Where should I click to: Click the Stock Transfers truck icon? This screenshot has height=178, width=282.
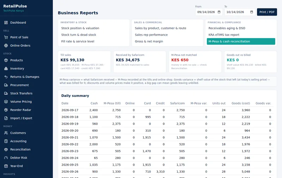pyautogui.click(x=6, y=93)
